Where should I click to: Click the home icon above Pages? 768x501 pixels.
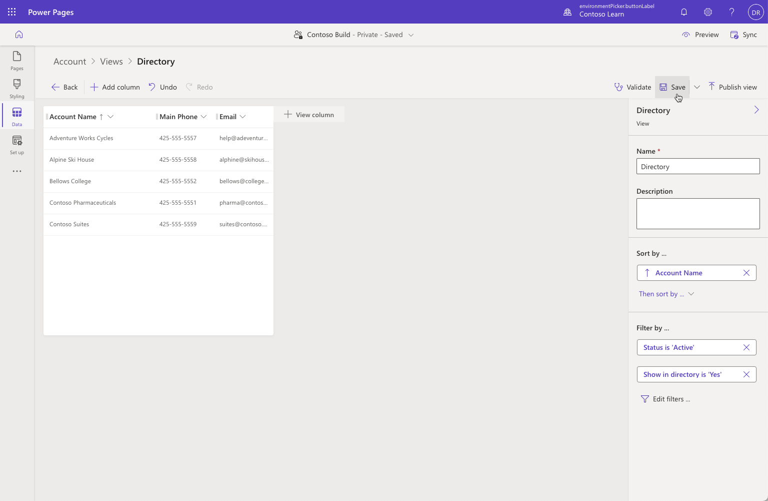coord(18,34)
